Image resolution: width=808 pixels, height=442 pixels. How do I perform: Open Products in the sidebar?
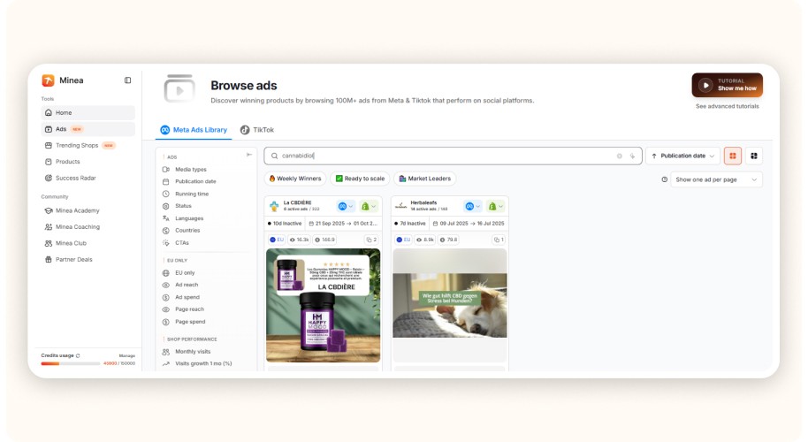point(88,162)
